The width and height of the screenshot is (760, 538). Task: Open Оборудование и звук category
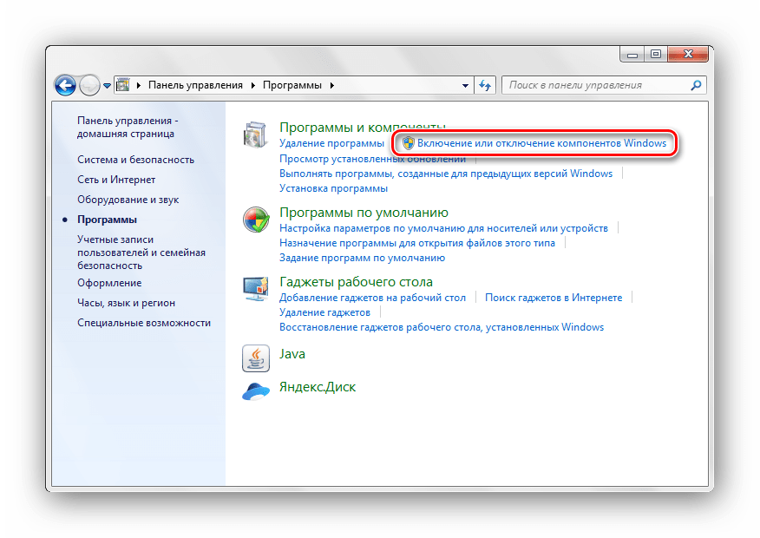(x=128, y=200)
